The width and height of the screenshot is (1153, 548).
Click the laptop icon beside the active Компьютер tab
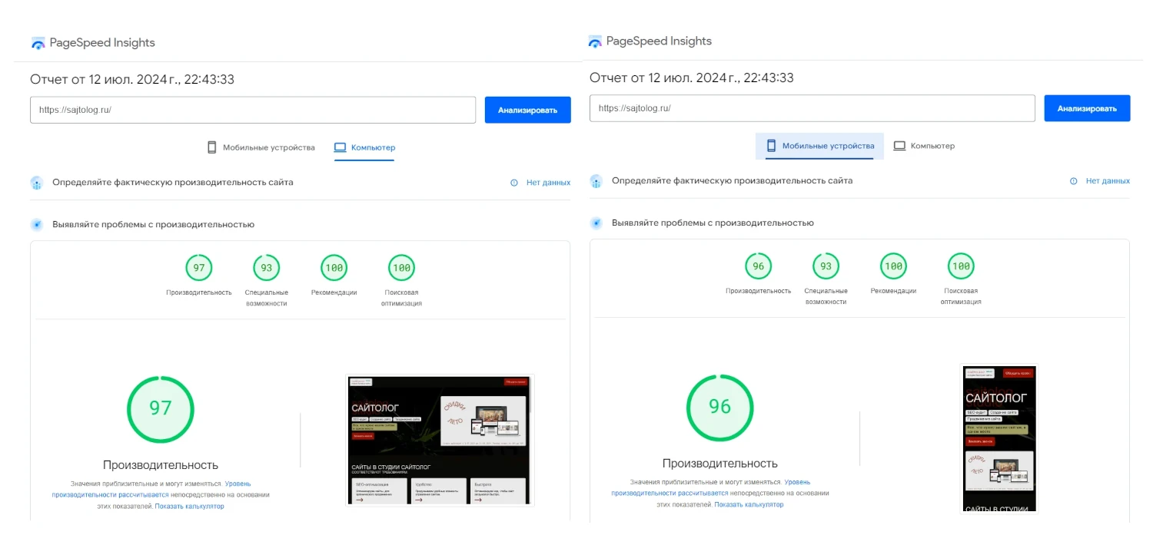tap(340, 147)
